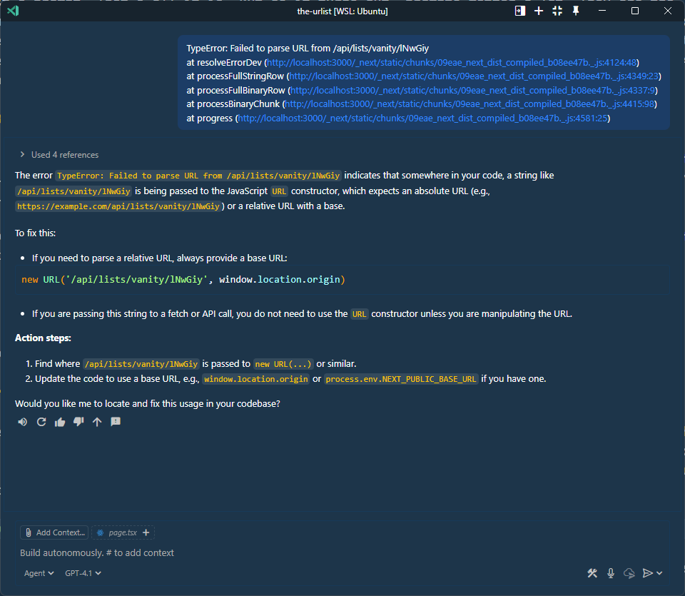Click the up arrow icon under response

pyautogui.click(x=97, y=422)
